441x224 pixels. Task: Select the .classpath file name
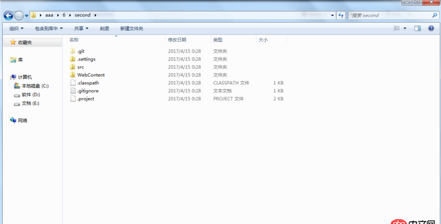88,83
